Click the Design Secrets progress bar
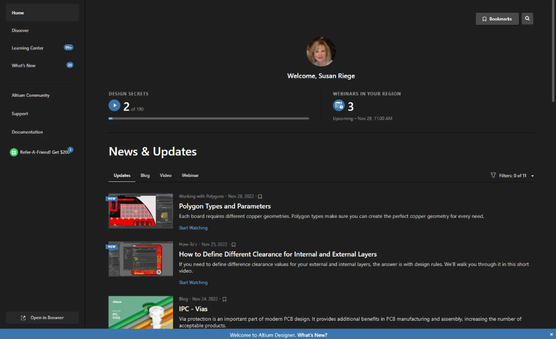 pos(209,118)
